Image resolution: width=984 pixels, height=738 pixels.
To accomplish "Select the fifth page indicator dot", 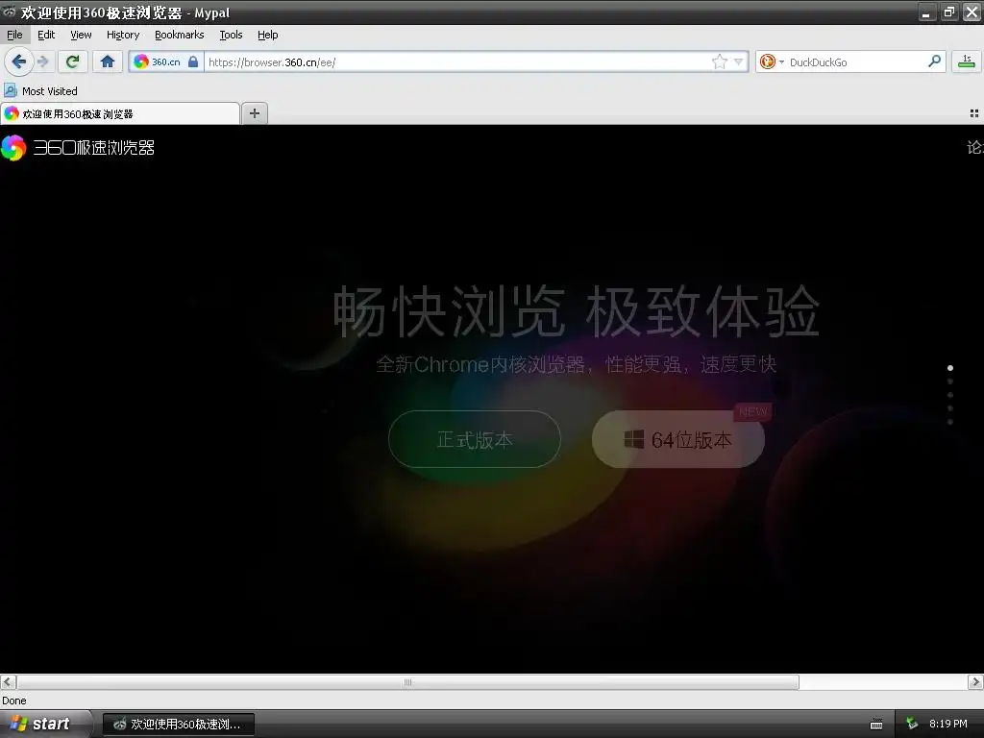I will pyautogui.click(x=950, y=422).
